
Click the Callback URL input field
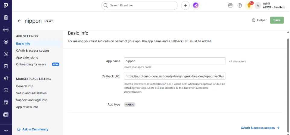coord(175,76)
